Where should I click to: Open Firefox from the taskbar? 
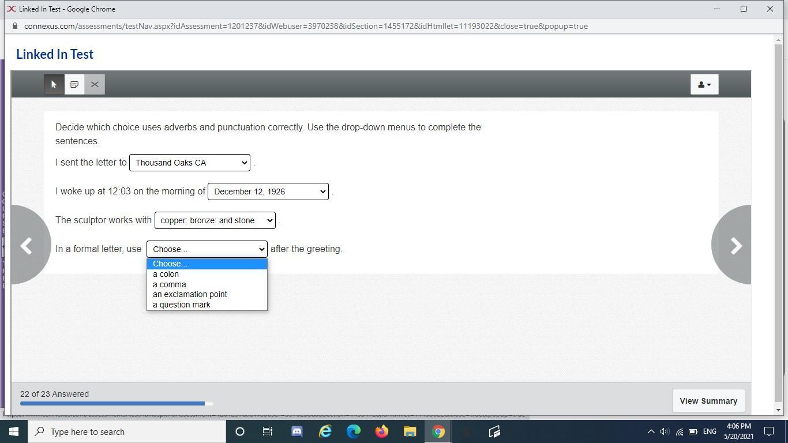tap(382, 431)
